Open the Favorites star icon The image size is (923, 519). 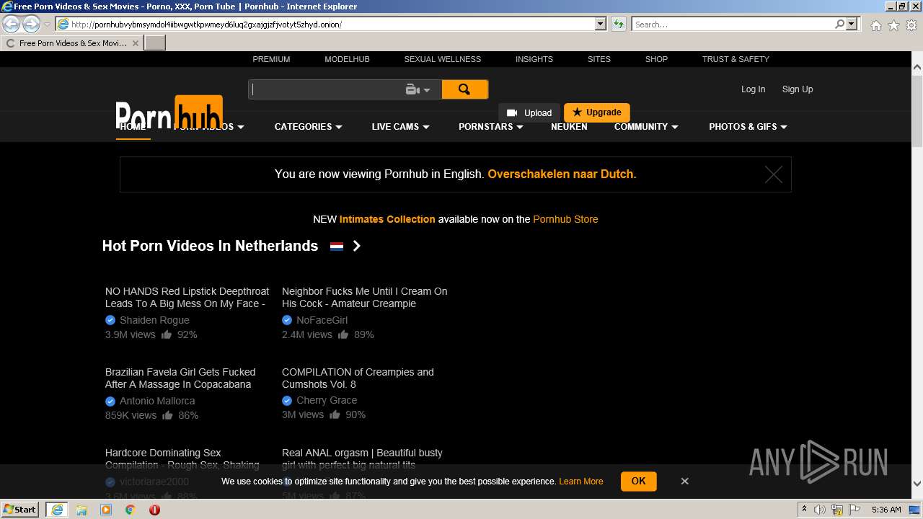tap(893, 25)
